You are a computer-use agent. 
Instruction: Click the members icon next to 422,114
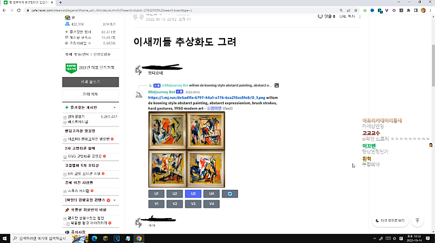point(67,24)
